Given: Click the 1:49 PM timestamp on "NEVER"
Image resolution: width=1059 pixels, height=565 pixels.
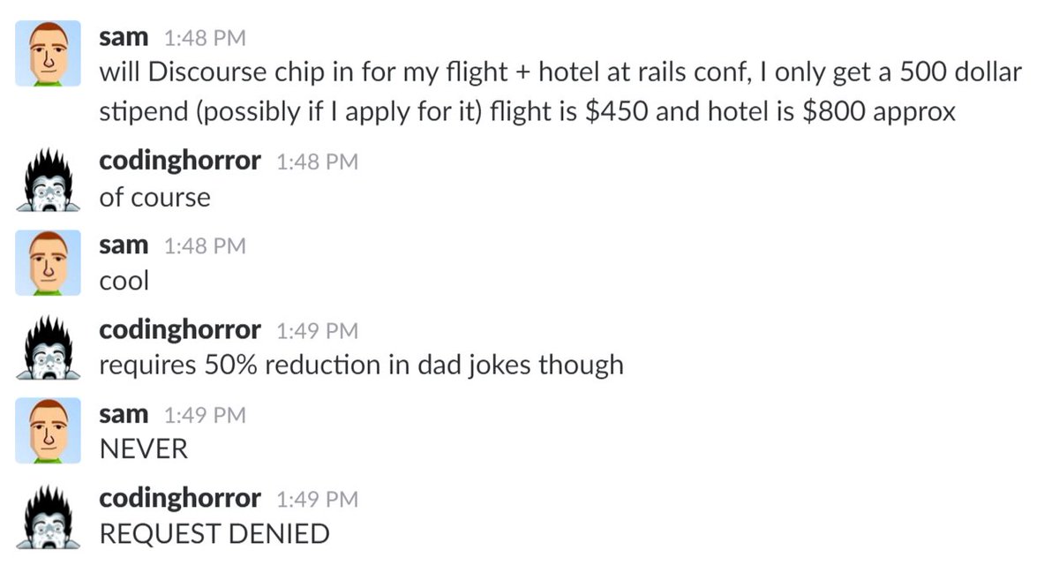Looking at the screenshot, I should pos(205,416).
